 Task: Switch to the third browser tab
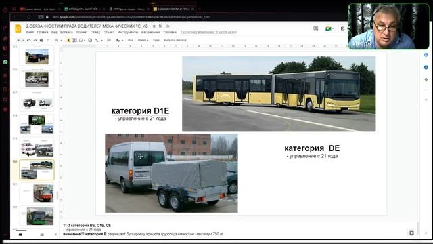(129, 9)
